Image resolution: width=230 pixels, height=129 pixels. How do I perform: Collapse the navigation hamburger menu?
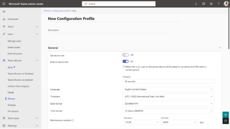coord(4,12)
